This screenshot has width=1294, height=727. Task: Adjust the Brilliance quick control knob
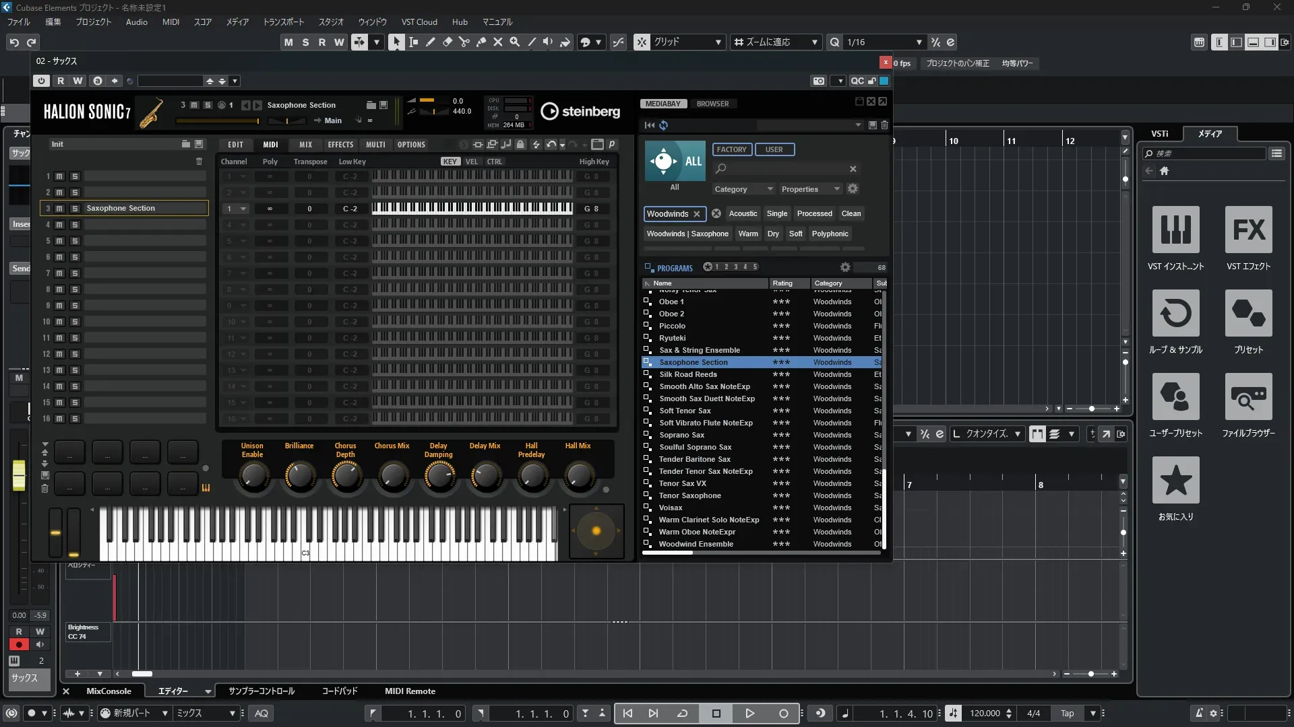click(x=299, y=476)
